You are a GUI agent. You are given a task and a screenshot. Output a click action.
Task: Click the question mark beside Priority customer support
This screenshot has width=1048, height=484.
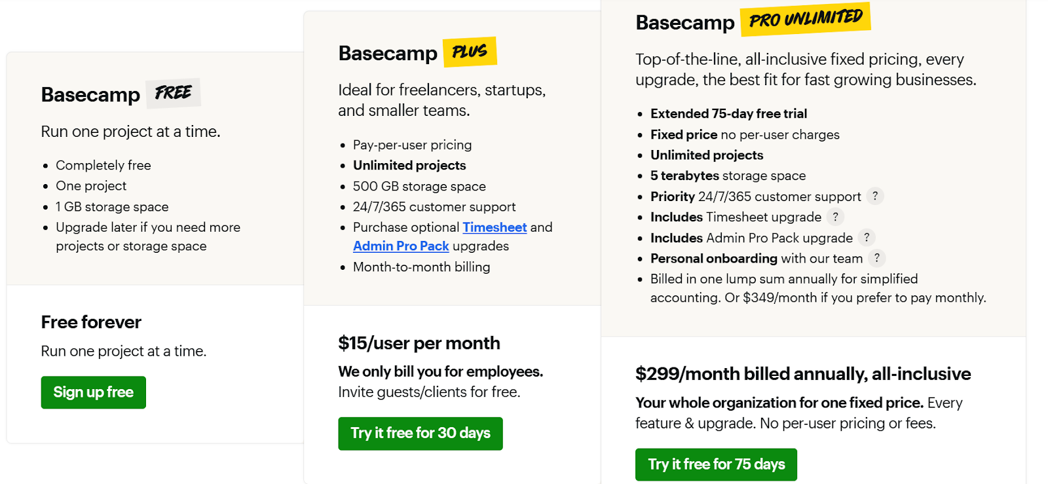875,196
